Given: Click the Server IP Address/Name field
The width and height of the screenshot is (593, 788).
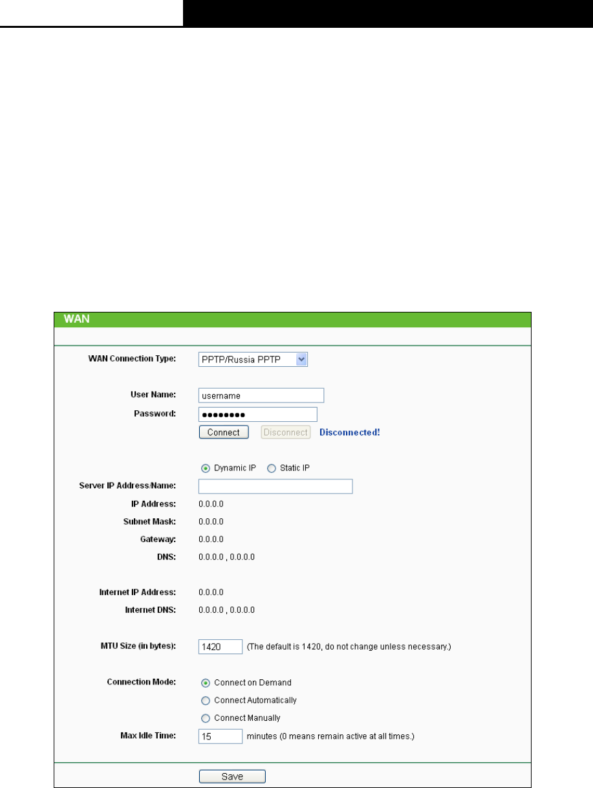Looking at the screenshot, I should tap(275, 487).
